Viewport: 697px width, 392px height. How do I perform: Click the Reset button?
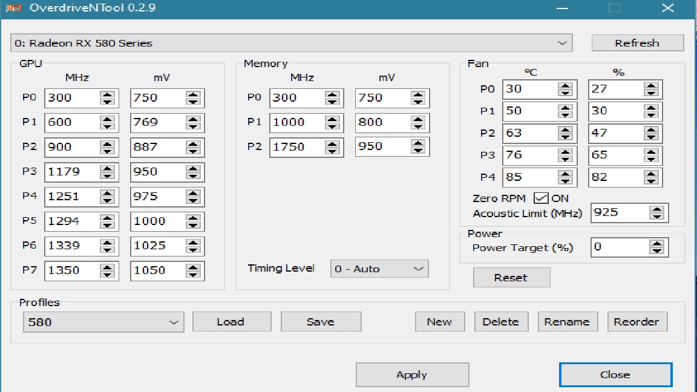pos(511,278)
